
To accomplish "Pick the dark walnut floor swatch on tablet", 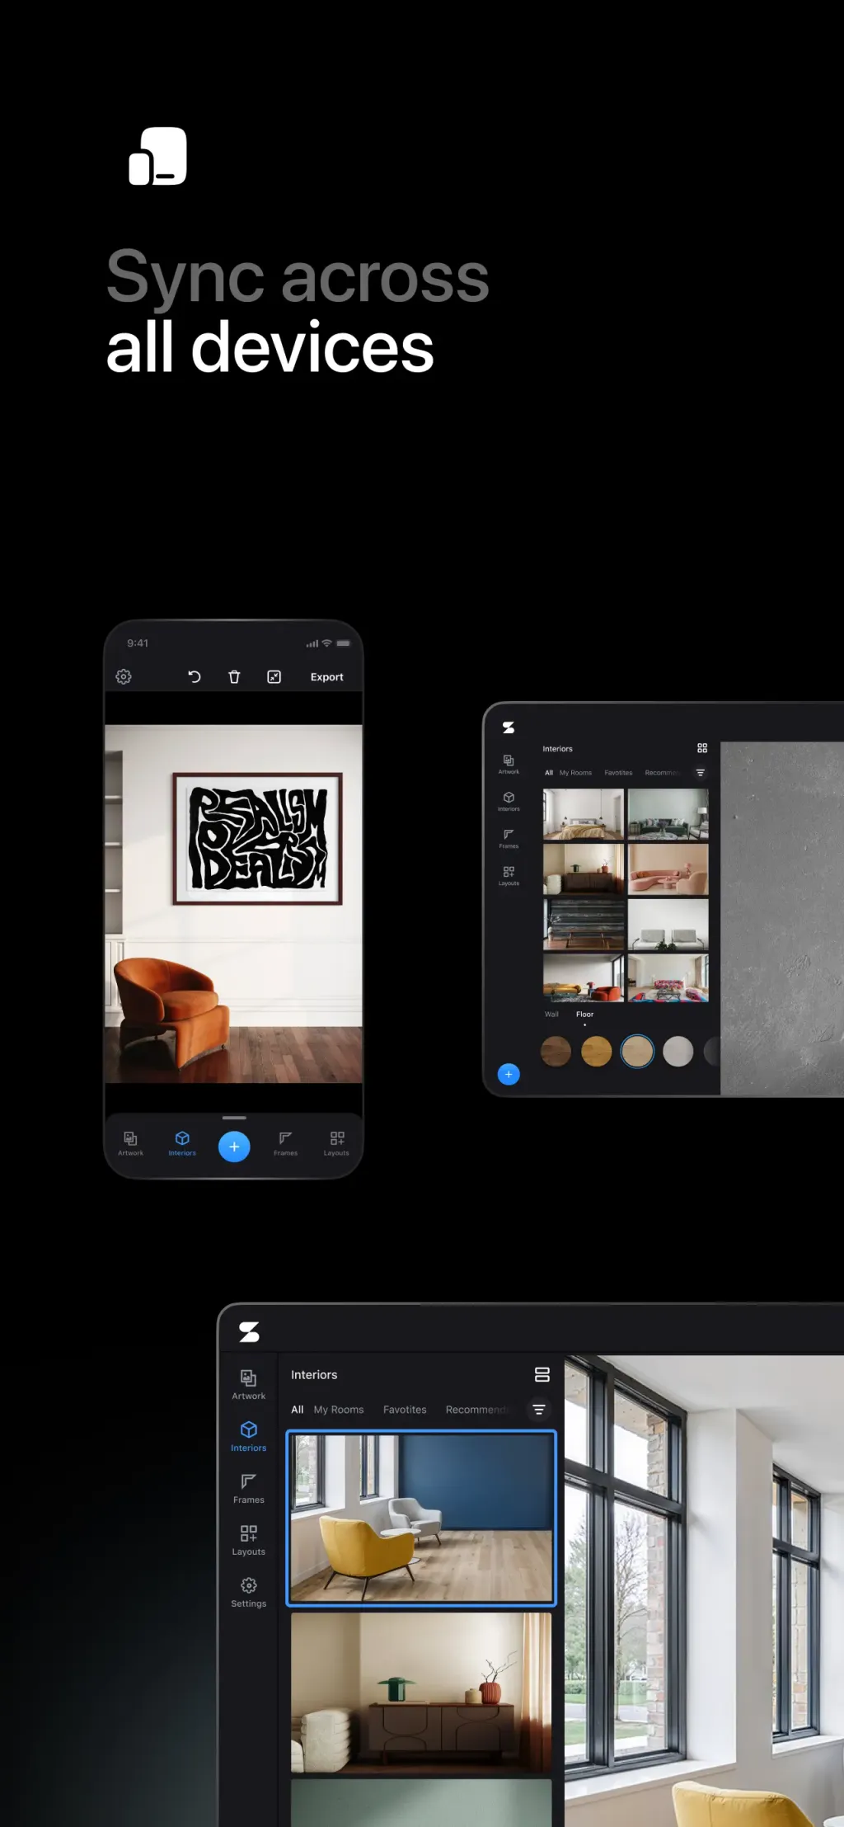I will 556,1052.
